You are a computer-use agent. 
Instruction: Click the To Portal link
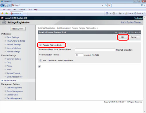tap(138, 18)
